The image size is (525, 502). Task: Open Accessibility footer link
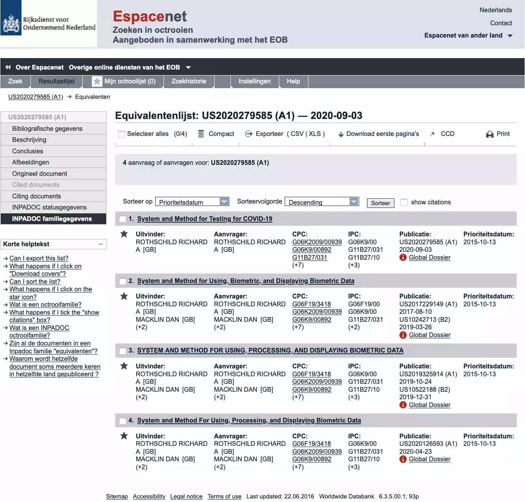point(149,496)
